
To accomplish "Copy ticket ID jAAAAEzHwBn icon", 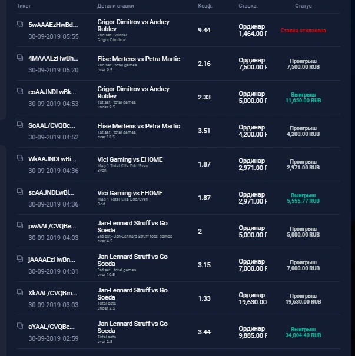I will click(x=20, y=259).
